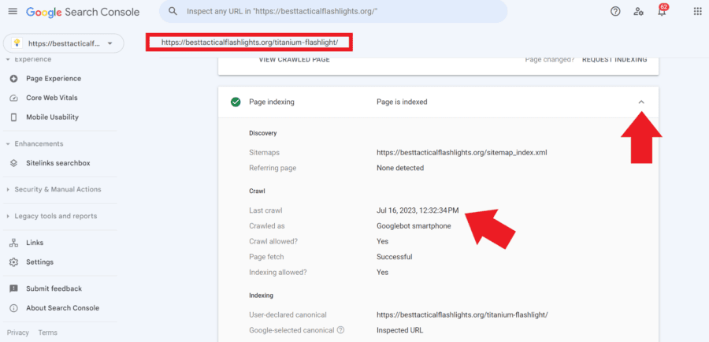Click the Sitelinks searchbox layers icon

click(13, 163)
